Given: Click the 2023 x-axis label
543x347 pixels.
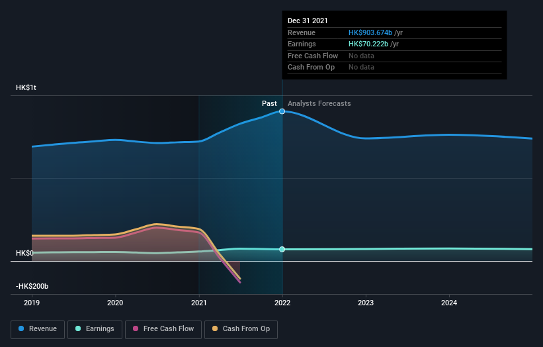Looking at the screenshot, I should [x=366, y=303].
